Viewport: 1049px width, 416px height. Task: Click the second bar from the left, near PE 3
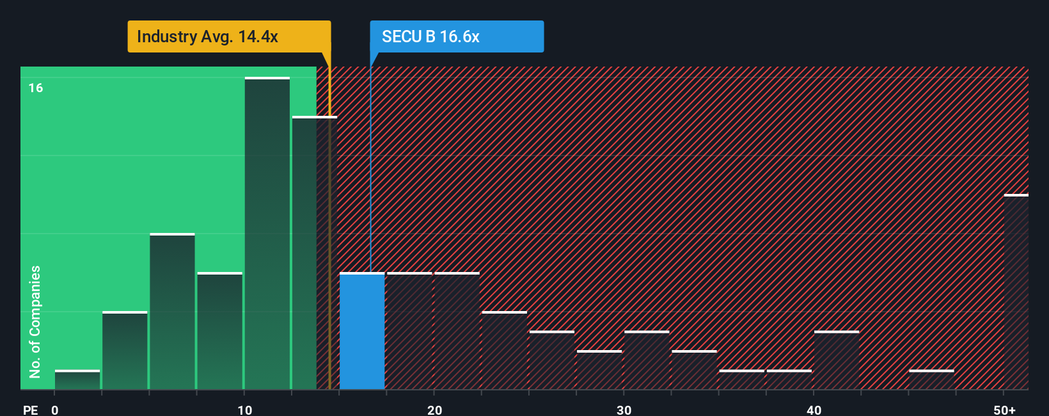pyautogui.click(x=125, y=350)
